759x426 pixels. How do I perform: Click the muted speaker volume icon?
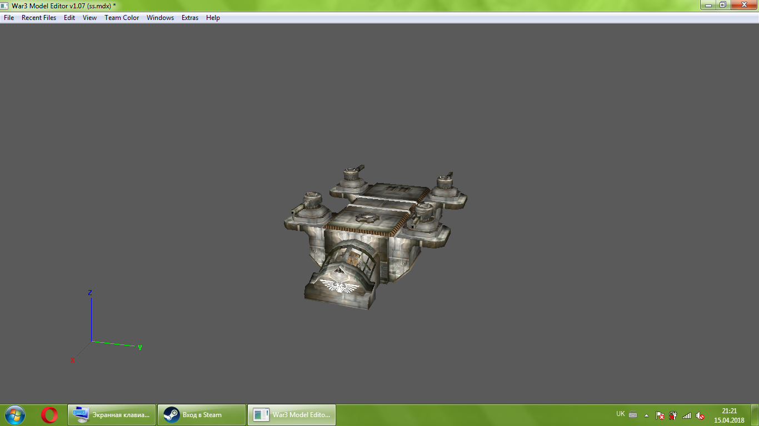tap(700, 415)
